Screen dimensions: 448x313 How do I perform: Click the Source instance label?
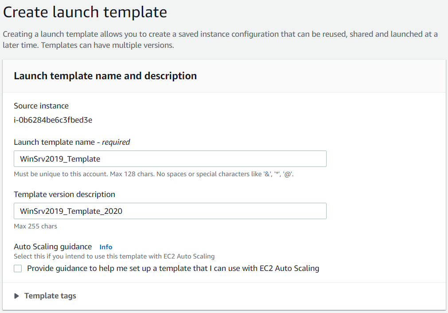[41, 105]
